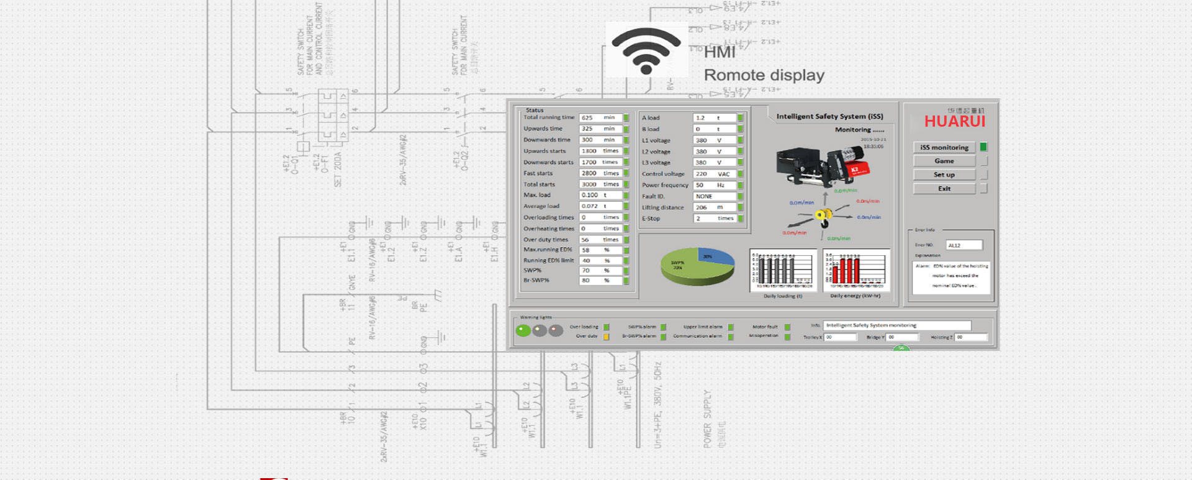Image resolution: width=1192 pixels, height=480 pixels.
Task: Click the Error NO. field showing AL12
Action: 964,245
